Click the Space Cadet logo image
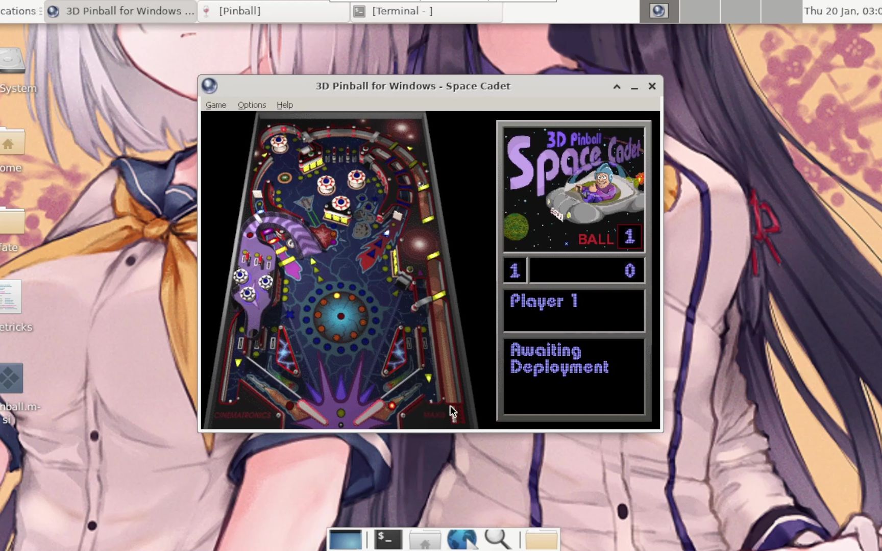The width and height of the screenshot is (882, 551). click(574, 189)
